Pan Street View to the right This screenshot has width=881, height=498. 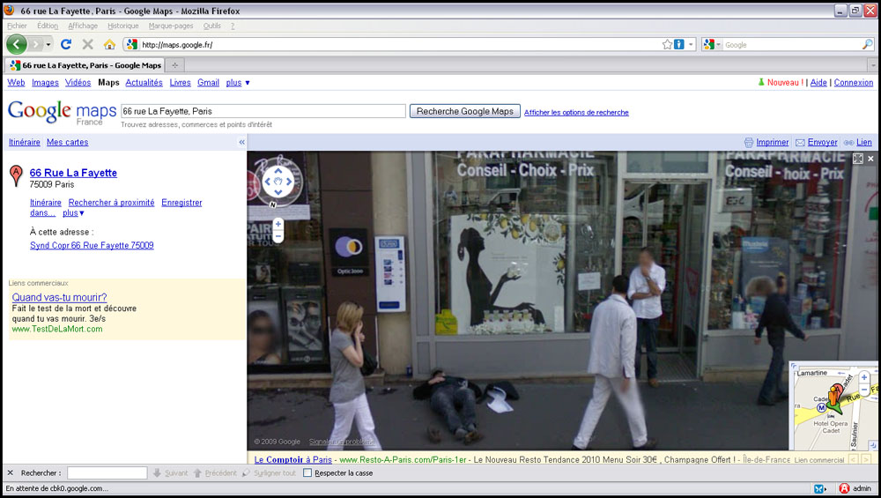(289, 182)
